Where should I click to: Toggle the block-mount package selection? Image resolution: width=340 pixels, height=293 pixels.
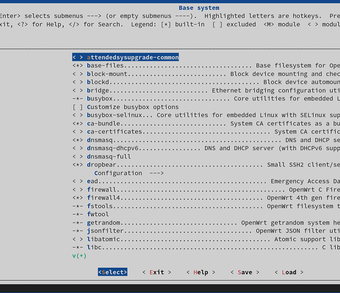[77, 74]
